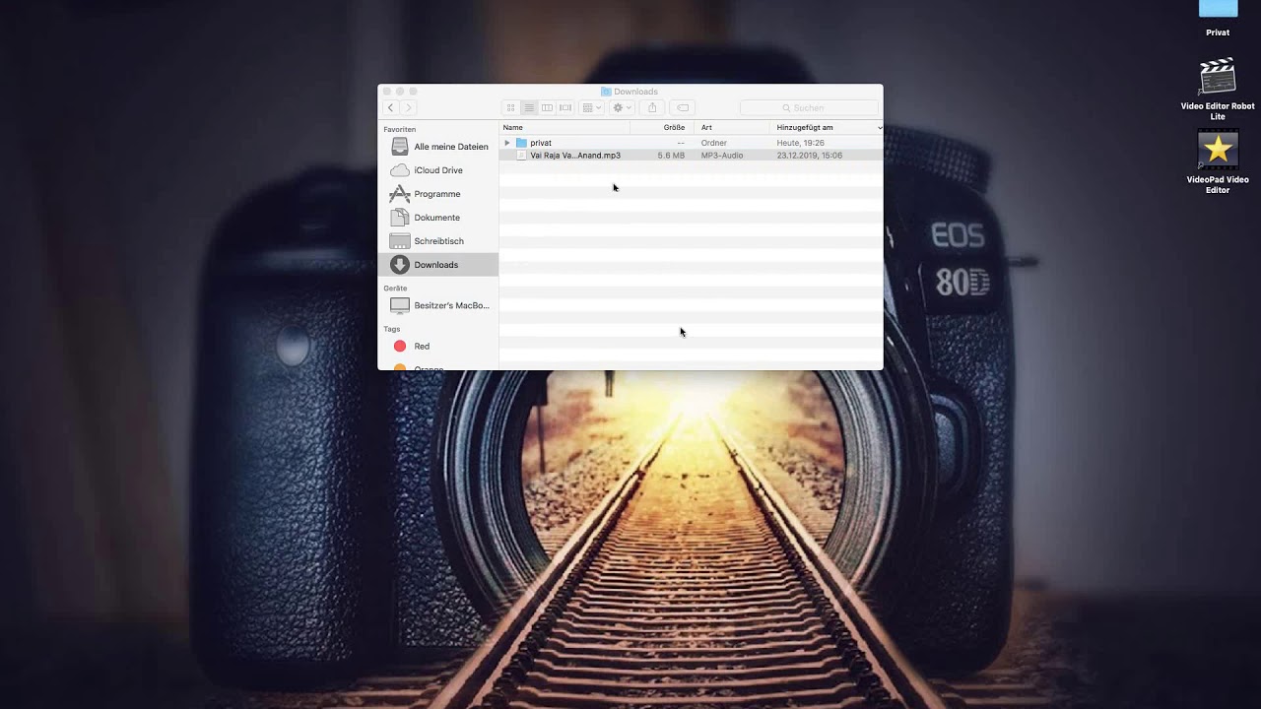Open the gear action menu
Image resolution: width=1261 pixels, height=709 pixels.
623,107
